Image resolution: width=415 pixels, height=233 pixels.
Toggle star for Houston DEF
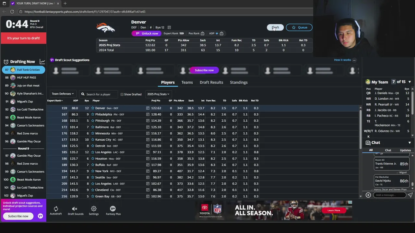(92, 159)
